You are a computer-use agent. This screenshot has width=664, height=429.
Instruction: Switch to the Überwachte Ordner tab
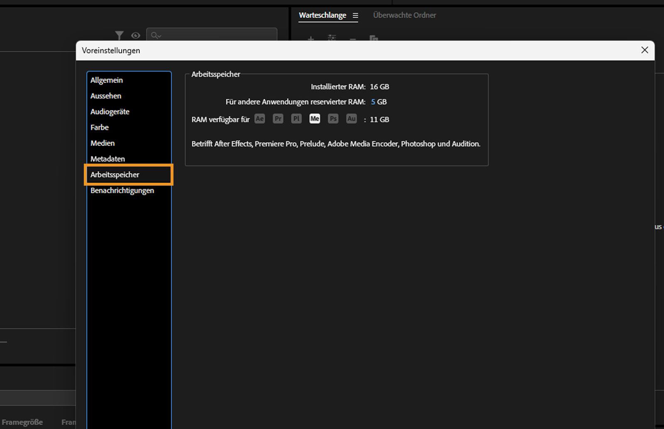point(405,15)
